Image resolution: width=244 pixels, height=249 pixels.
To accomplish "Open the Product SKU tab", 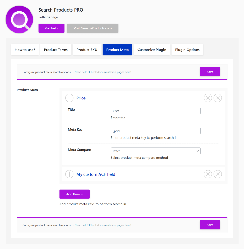I will 87,50.
